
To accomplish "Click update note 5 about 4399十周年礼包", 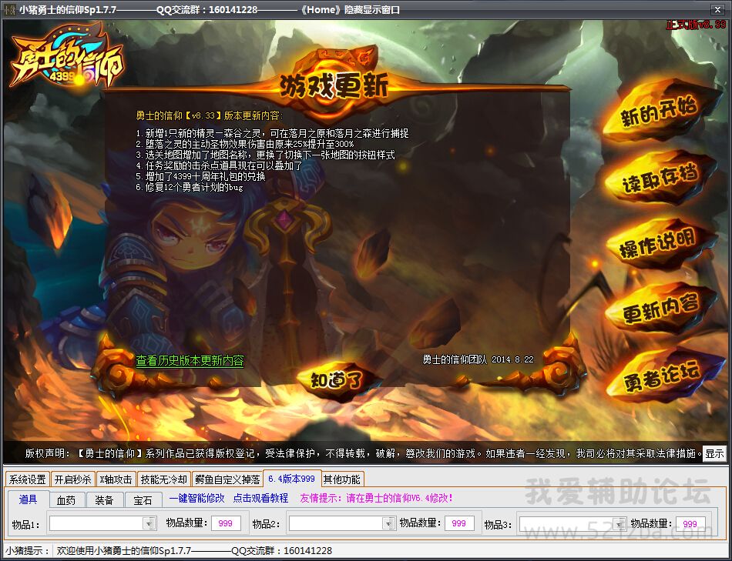I will (201, 176).
